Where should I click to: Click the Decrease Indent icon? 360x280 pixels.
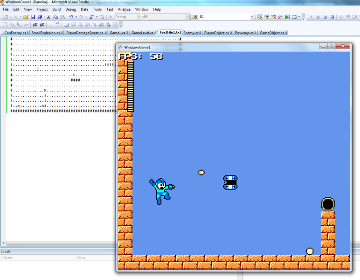click(35, 25)
